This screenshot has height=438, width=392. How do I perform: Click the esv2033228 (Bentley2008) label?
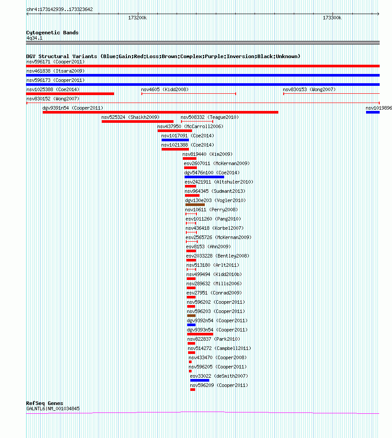(218, 256)
